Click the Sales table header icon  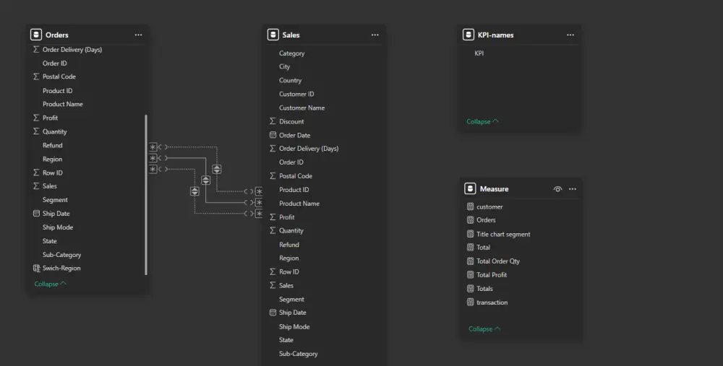click(273, 35)
